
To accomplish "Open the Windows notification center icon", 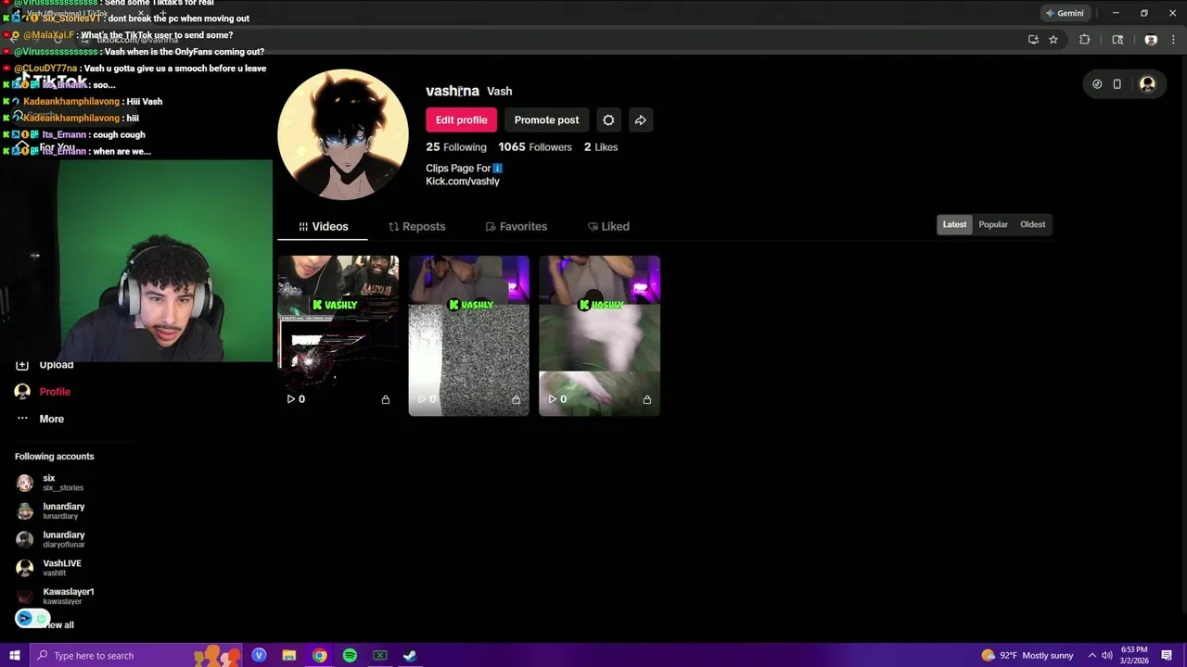I will pyautogui.click(x=1167, y=656).
